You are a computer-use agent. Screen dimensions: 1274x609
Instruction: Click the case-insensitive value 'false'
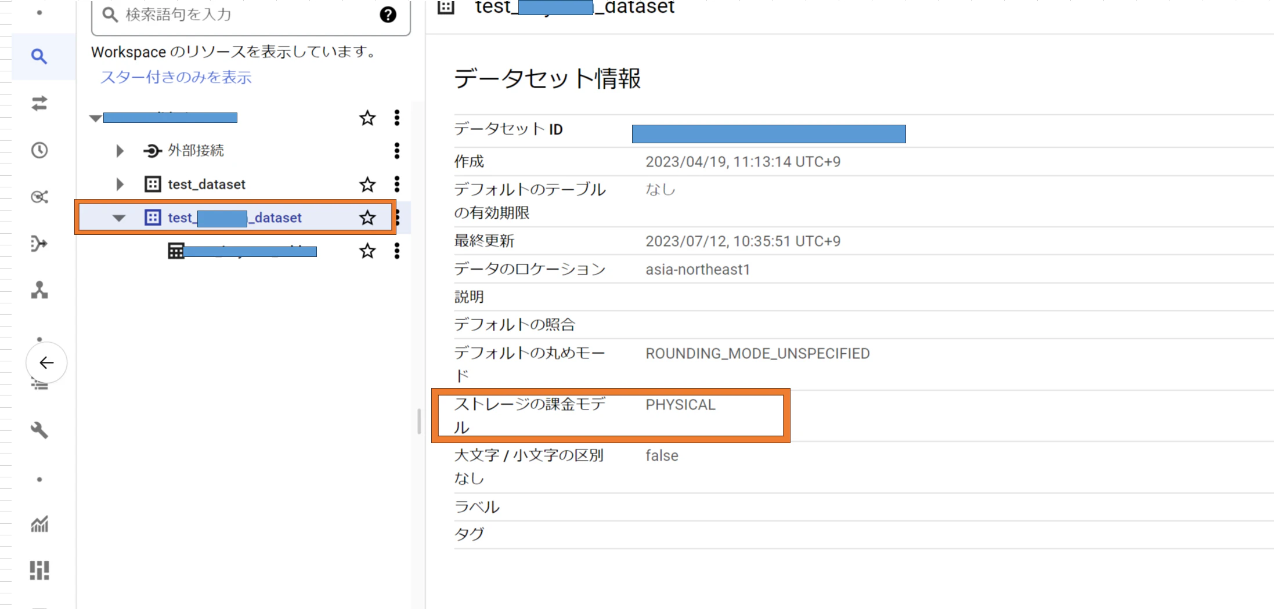662,455
